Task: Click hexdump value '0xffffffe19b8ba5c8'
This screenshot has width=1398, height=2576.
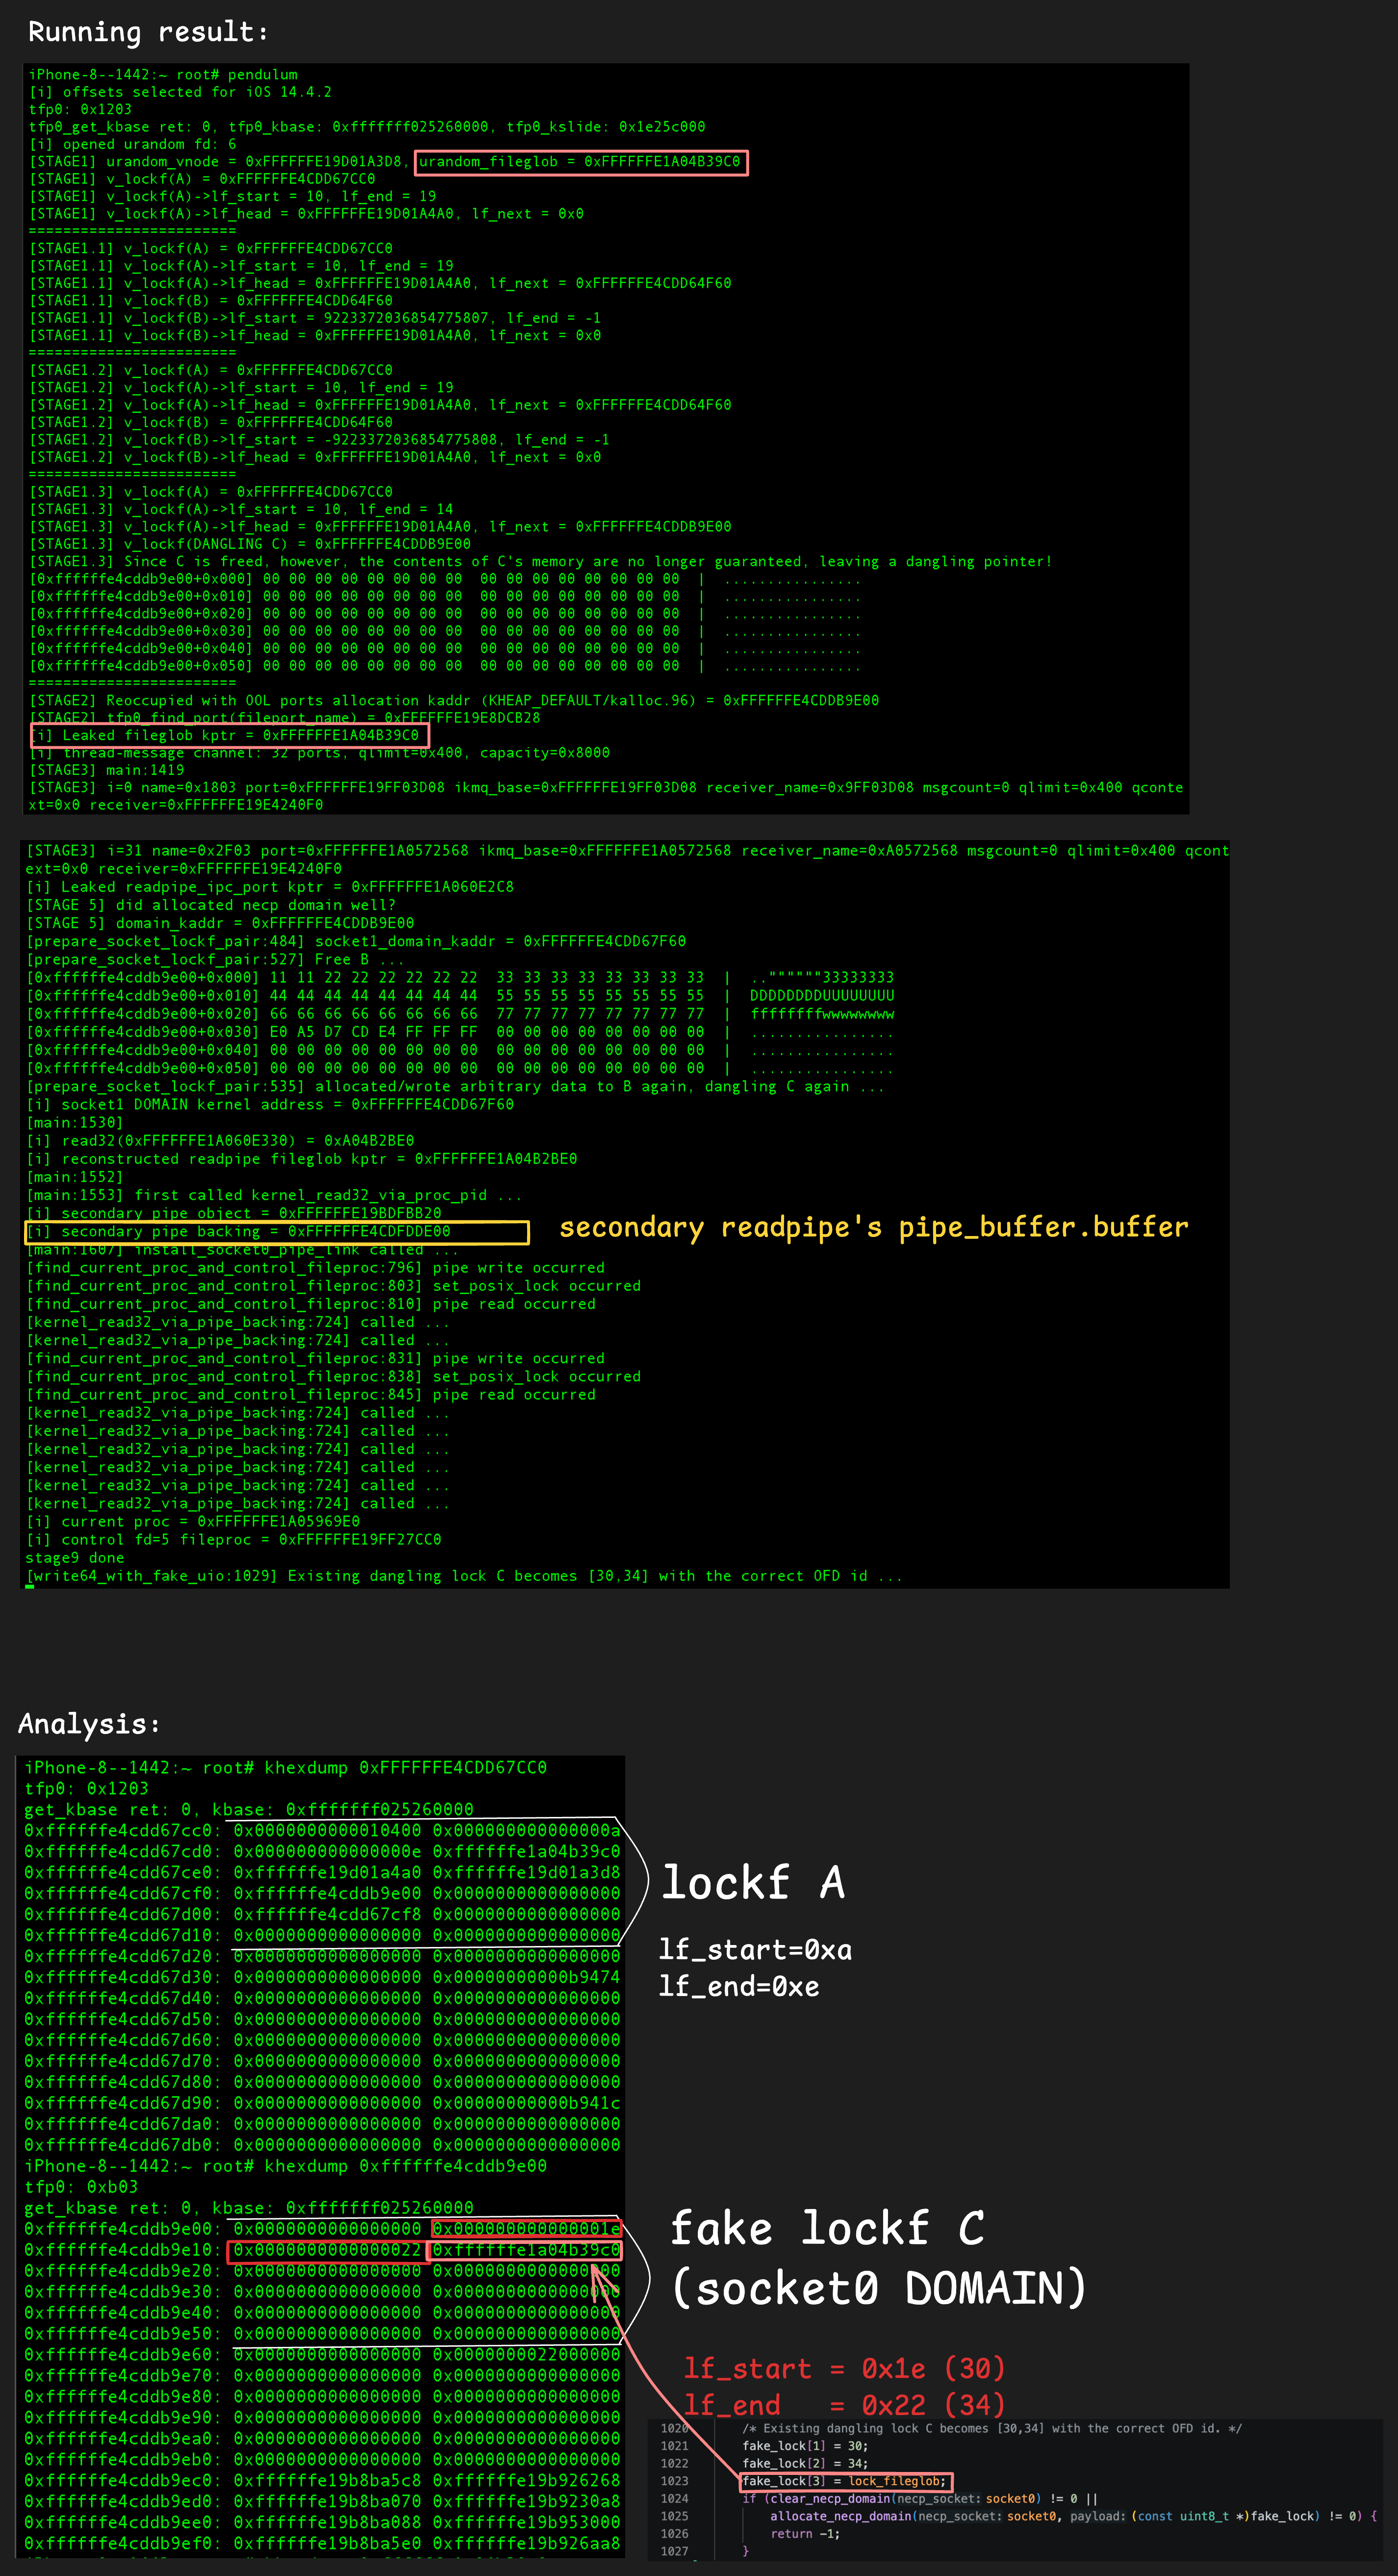Action: [x=327, y=2481]
